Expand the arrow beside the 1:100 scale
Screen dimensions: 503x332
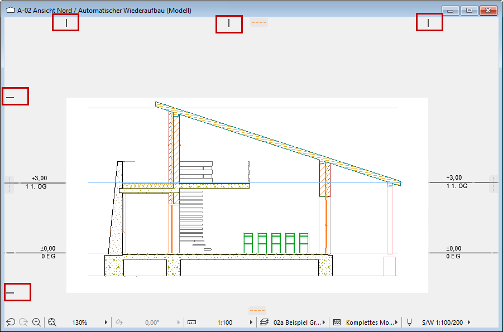pos(251,323)
